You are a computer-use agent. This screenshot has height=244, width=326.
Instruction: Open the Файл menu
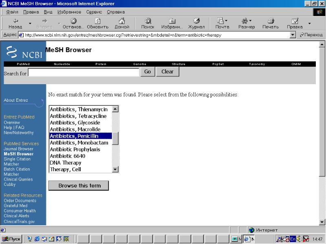coord(12,12)
